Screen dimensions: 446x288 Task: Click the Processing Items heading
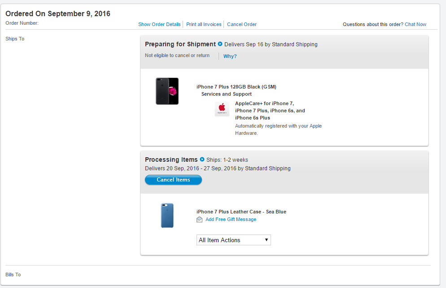point(171,160)
